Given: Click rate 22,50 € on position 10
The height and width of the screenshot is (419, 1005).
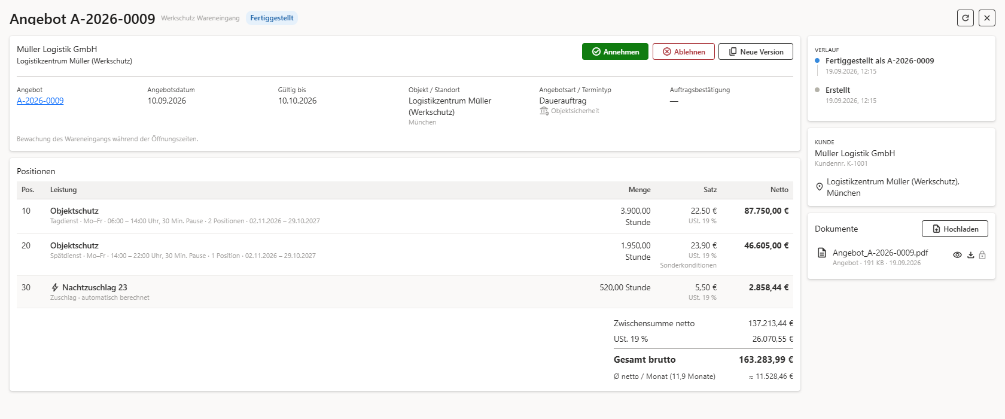Looking at the screenshot, I should coord(703,211).
